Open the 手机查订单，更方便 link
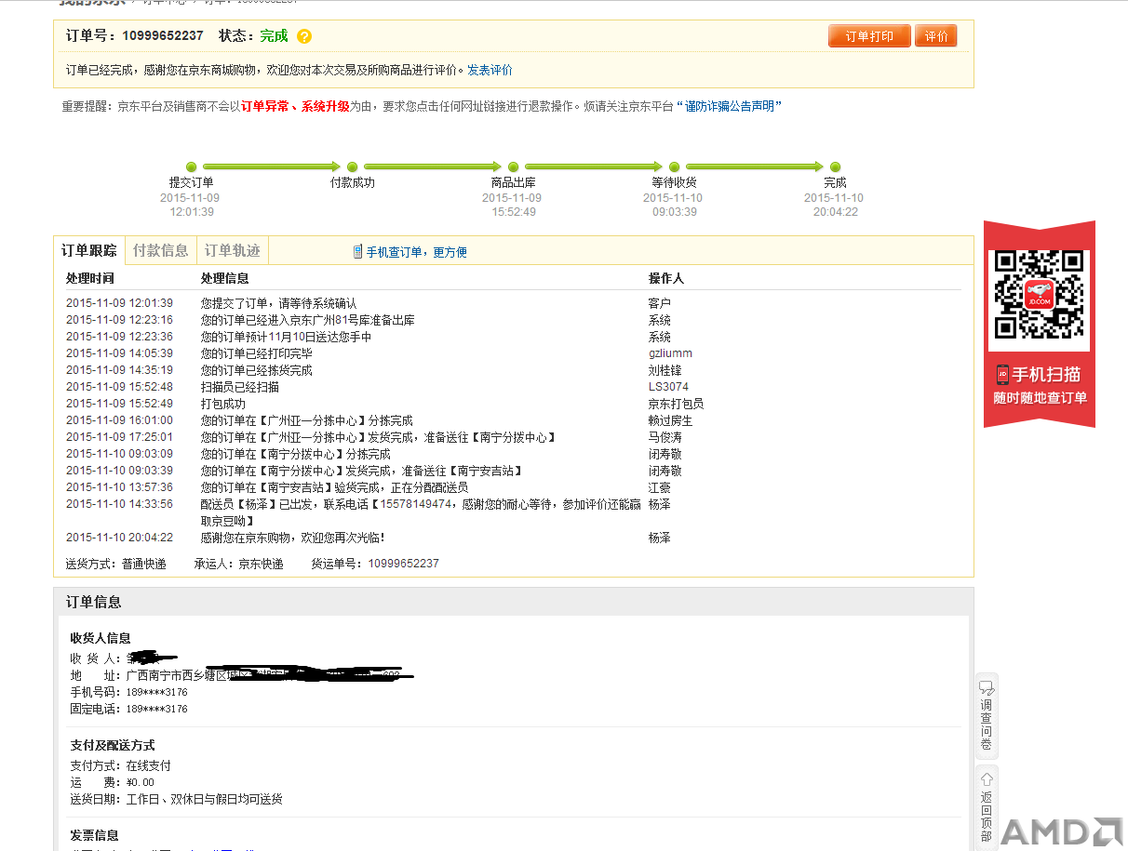The width and height of the screenshot is (1128, 851). (417, 252)
